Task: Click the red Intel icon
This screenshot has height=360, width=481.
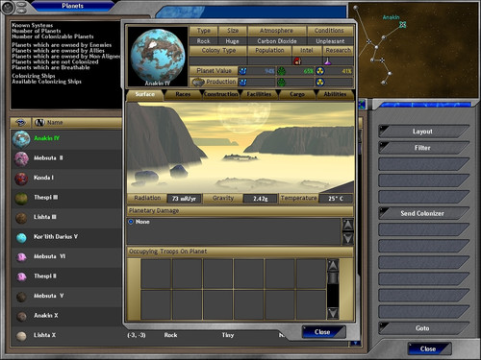Action: click(x=297, y=60)
